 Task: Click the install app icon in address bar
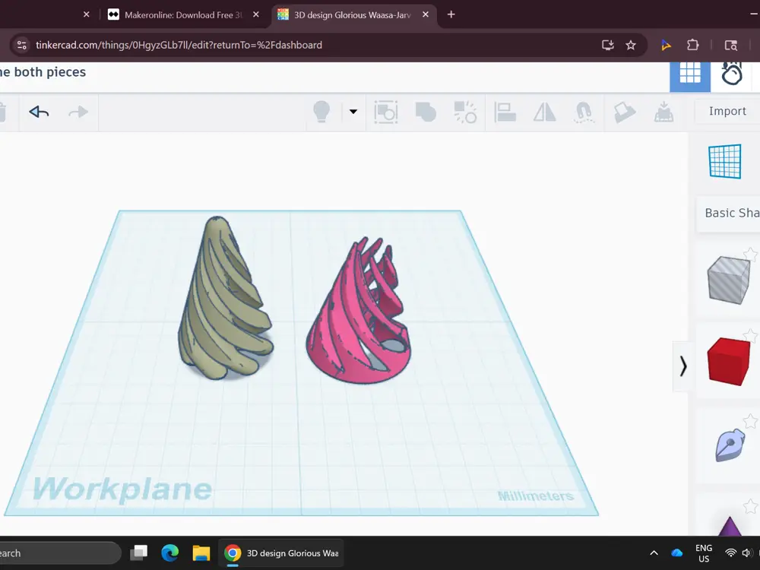pyautogui.click(x=607, y=45)
